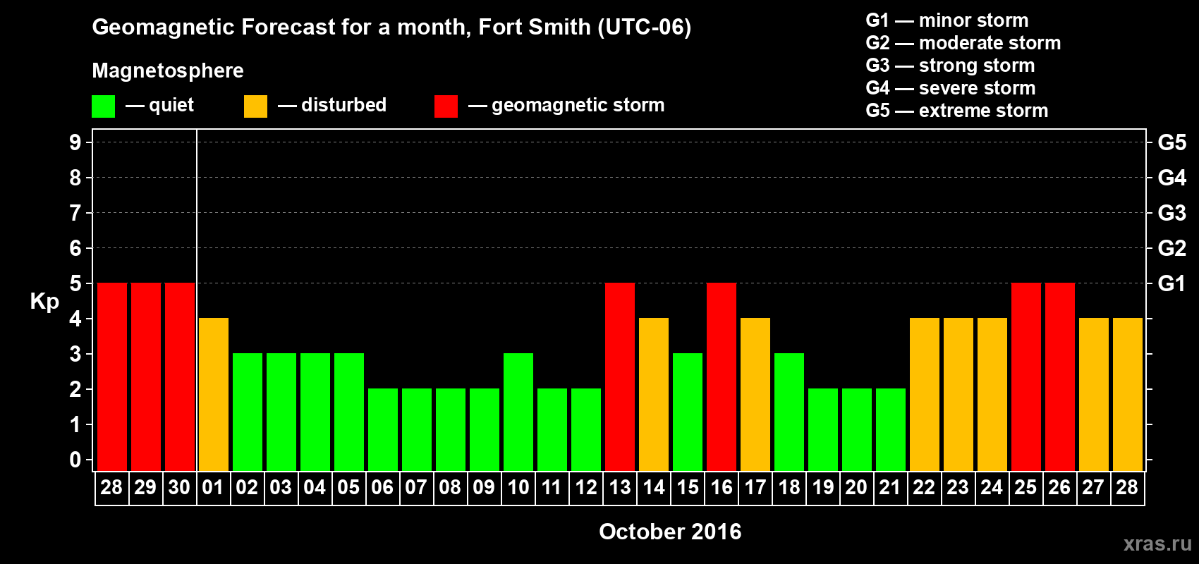Viewport: 1199px width, 564px height.
Task: Click 'G2 — moderate storm' legend text
Action: 963,43
